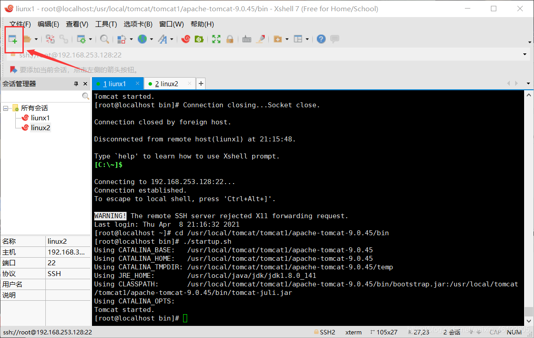Viewport: 534px width, 338px height.
Task: Pin the session manager panel
Action: coord(76,84)
